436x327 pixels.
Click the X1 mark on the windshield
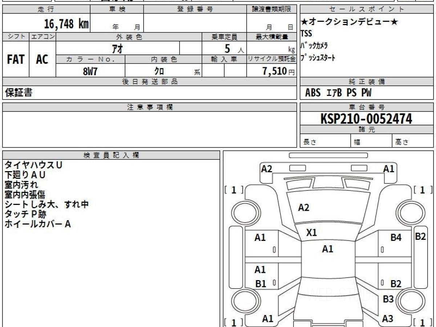tap(312, 233)
